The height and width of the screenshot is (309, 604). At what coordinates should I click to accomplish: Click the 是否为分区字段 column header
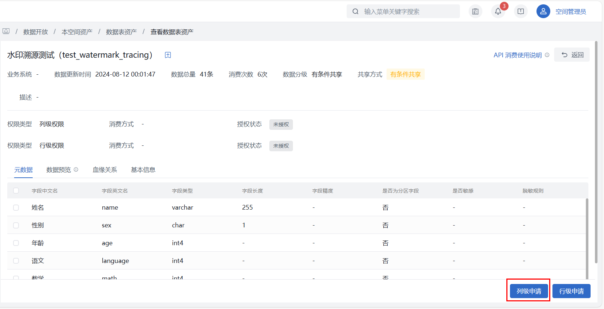coord(400,191)
